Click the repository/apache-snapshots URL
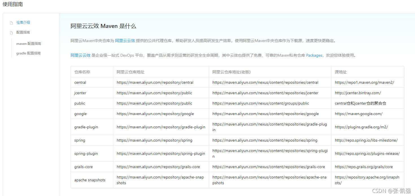 (x=160, y=180)
